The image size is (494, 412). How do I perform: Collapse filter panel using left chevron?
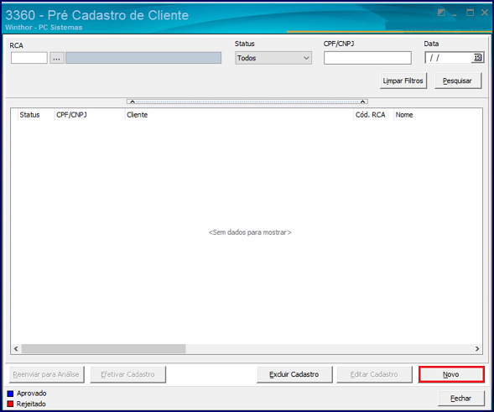[x=133, y=102]
